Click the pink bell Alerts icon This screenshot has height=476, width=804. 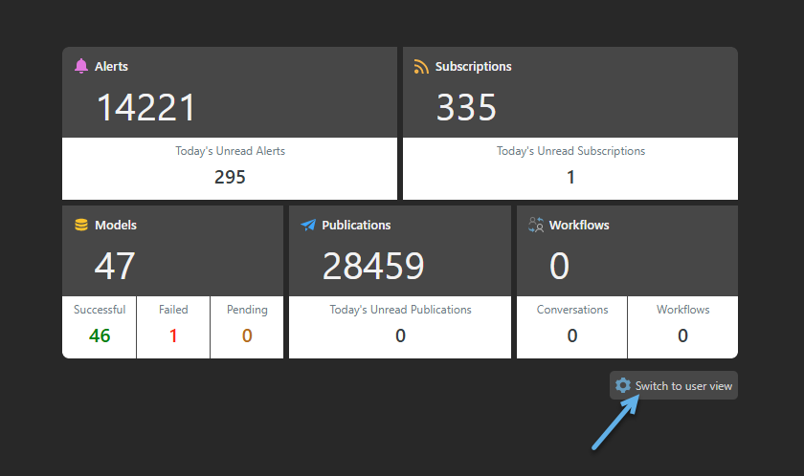[x=81, y=66]
